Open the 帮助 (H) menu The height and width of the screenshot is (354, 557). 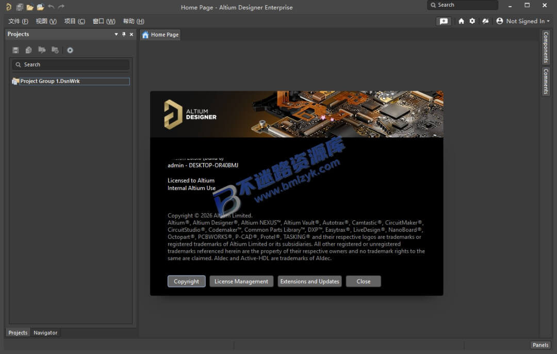point(134,21)
